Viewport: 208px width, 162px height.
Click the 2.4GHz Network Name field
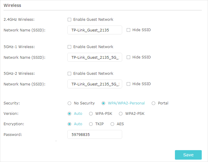95,30
